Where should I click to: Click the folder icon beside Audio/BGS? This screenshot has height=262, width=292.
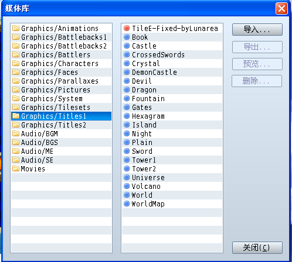tap(16, 142)
